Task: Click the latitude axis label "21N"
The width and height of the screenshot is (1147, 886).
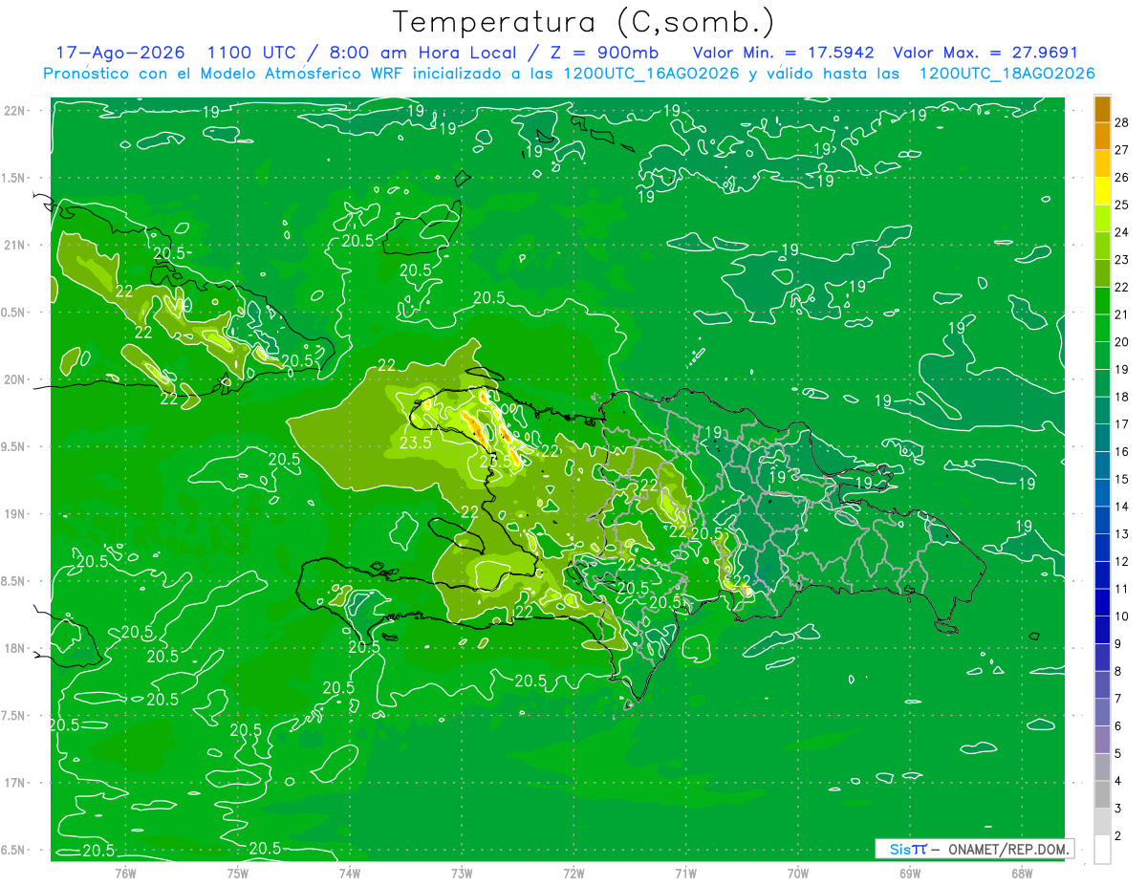Action: pyautogui.click(x=13, y=245)
